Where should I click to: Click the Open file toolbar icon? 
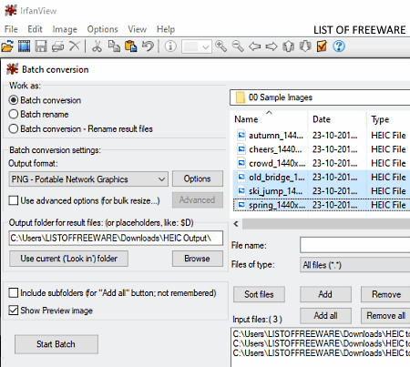[x=7, y=46]
